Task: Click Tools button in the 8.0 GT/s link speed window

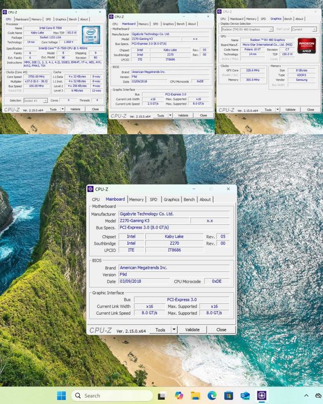Action: 160,329
